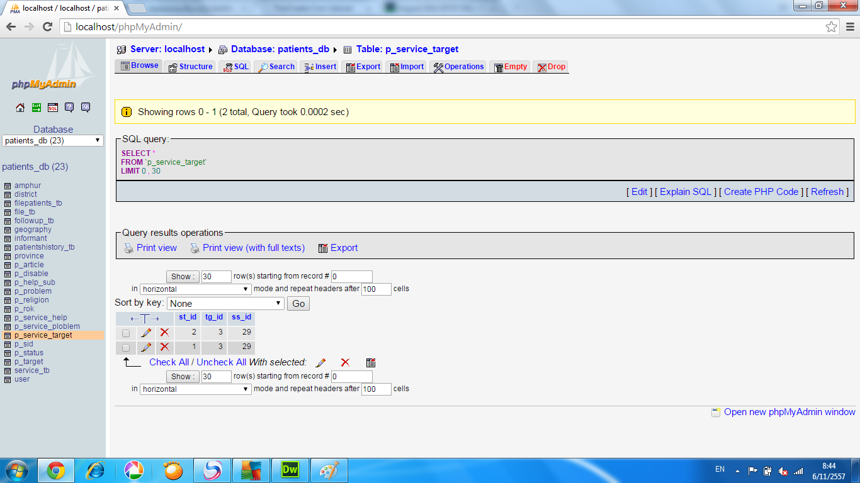Click the Check All link
This screenshot has width=860, height=483.
(x=169, y=362)
